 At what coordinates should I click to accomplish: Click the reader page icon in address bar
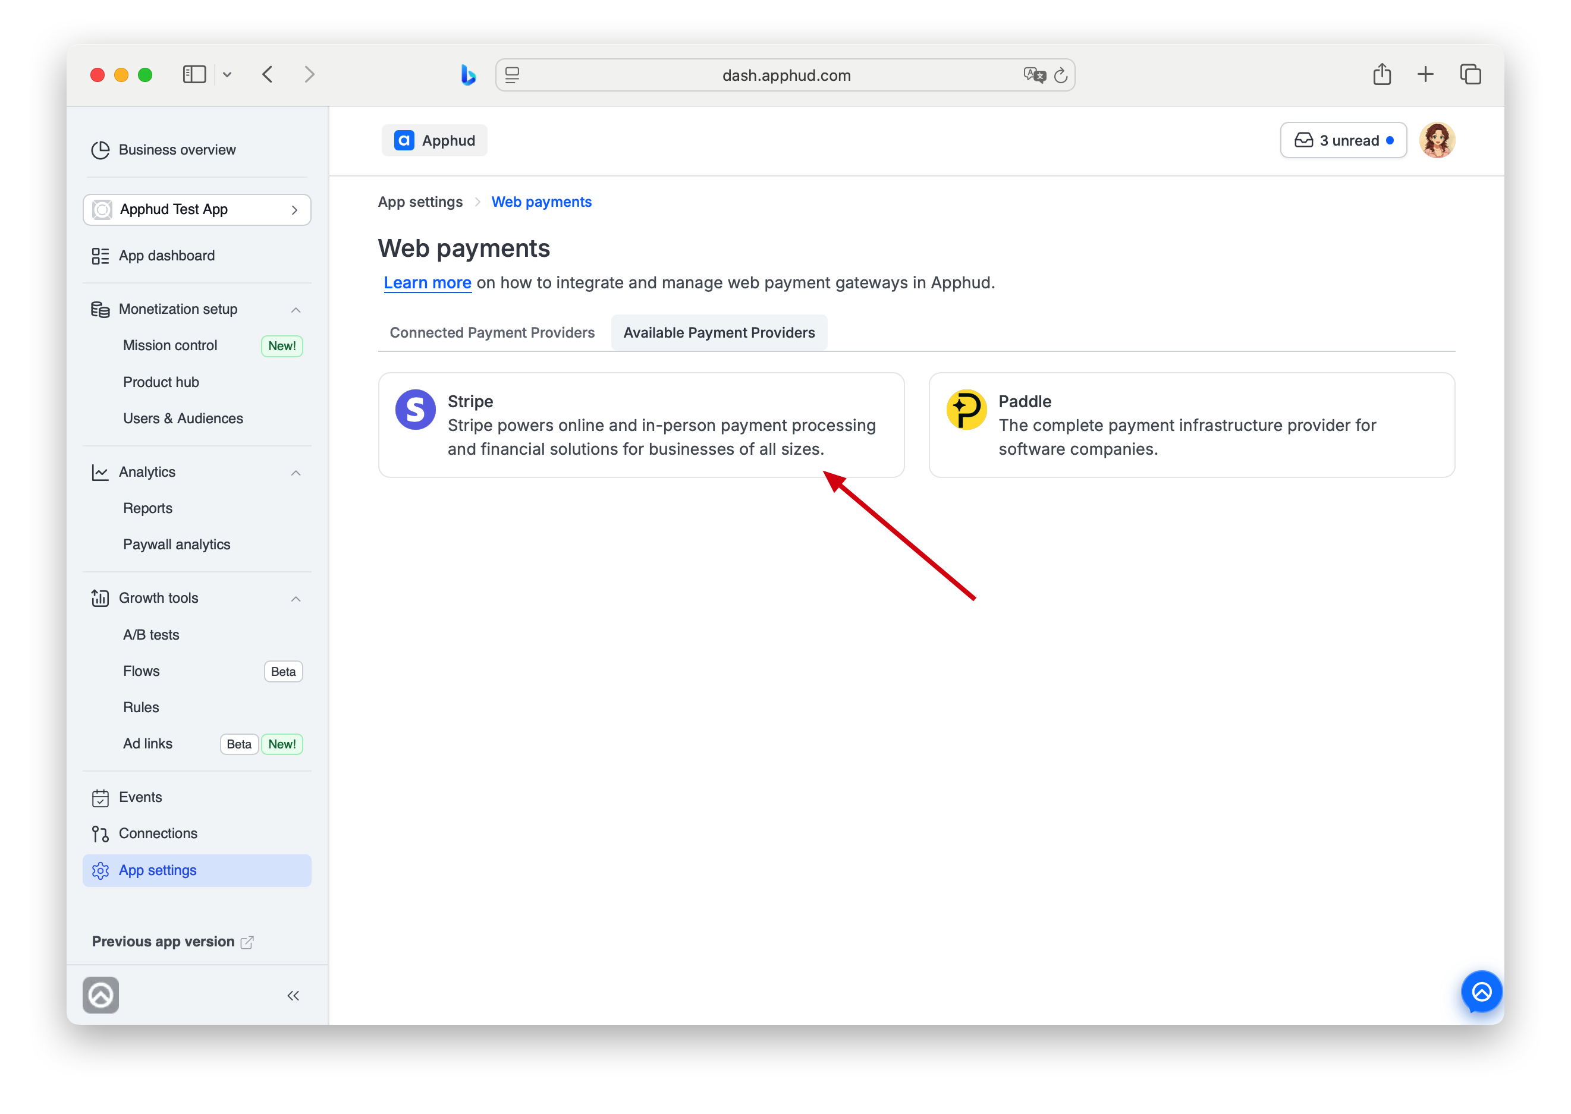click(513, 75)
